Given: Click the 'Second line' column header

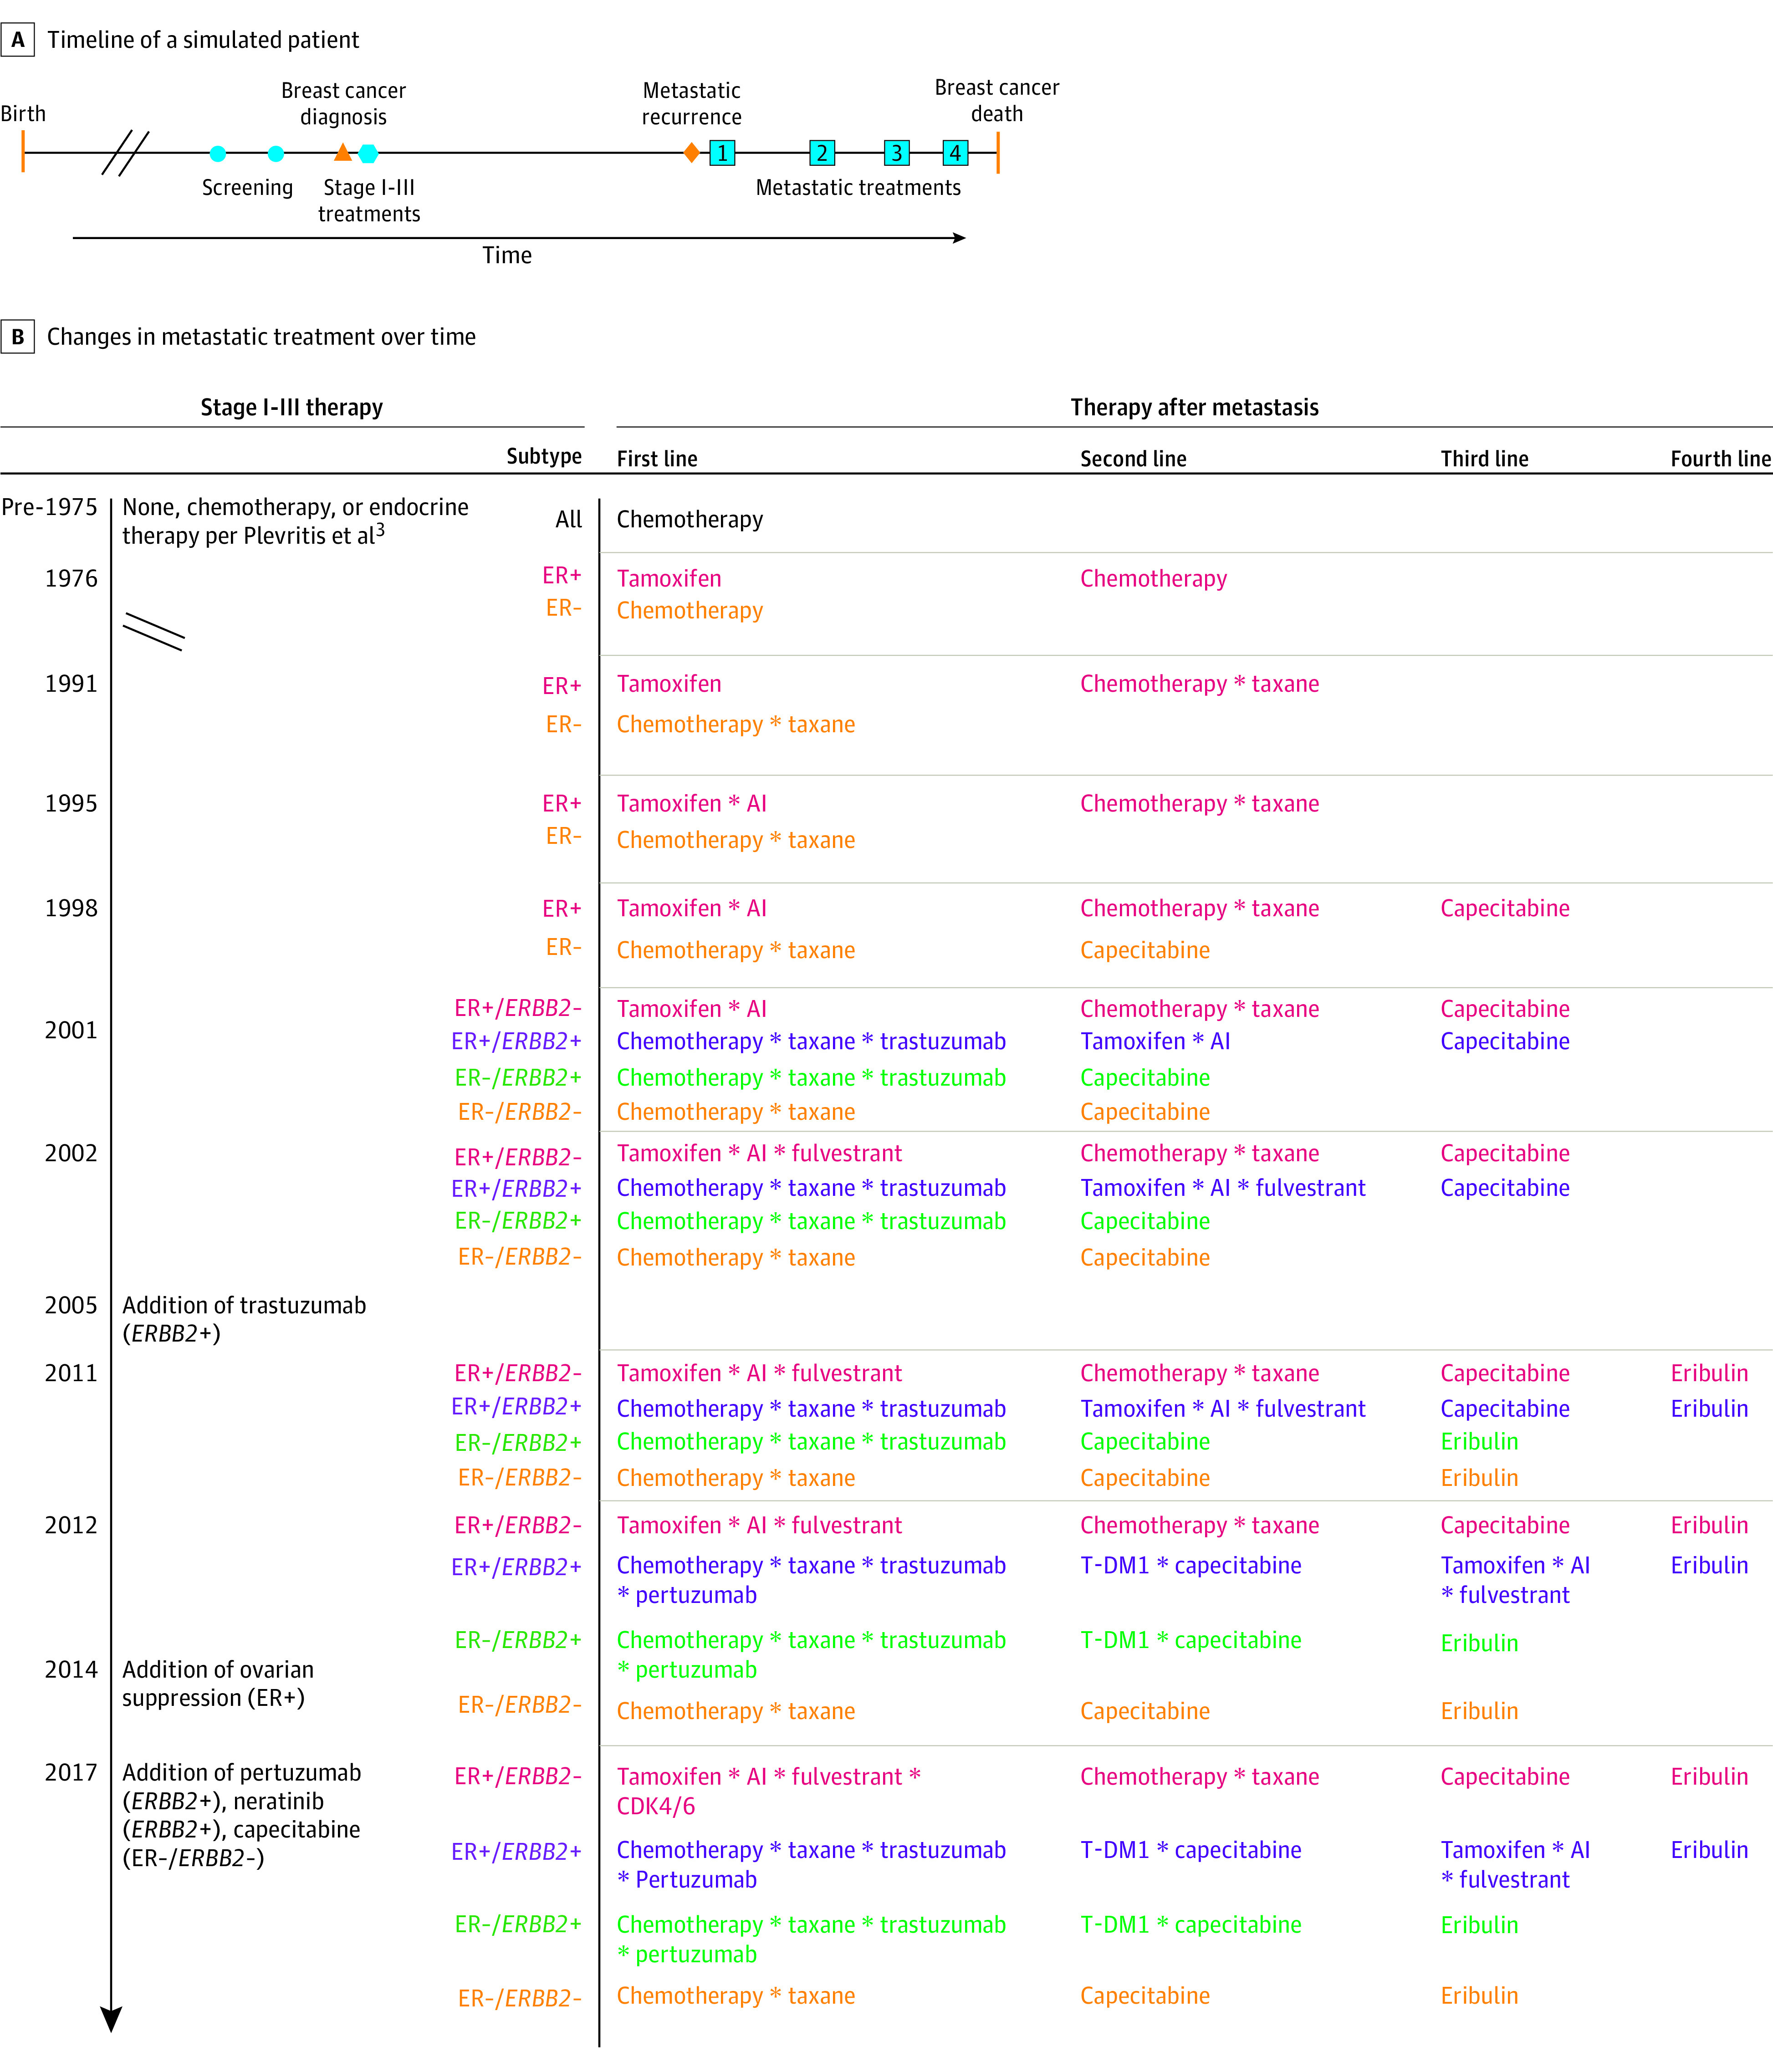Looking at the screenshot, I should pos(1133,459).
